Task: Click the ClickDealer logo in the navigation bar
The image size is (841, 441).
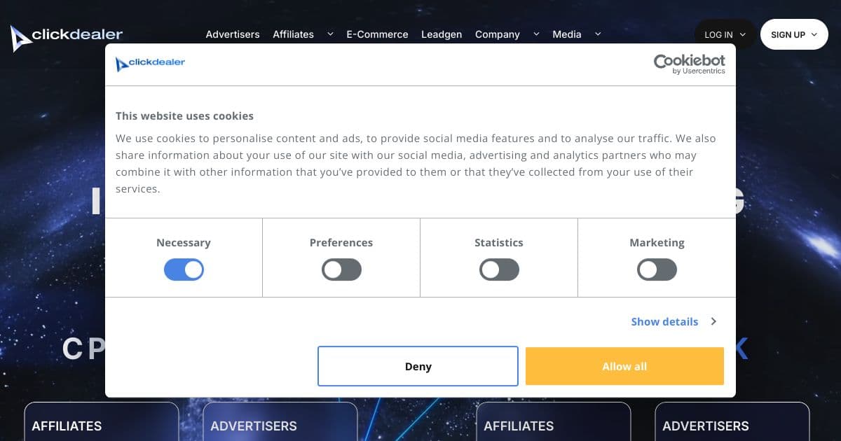Action: 67,33
